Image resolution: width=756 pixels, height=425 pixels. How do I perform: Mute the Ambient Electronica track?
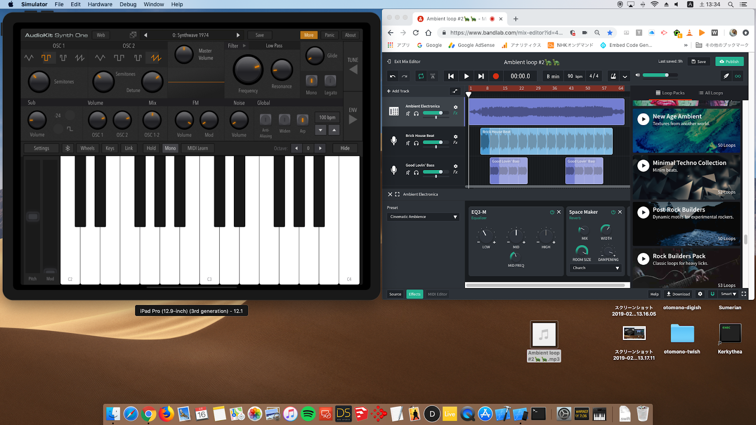408,113
